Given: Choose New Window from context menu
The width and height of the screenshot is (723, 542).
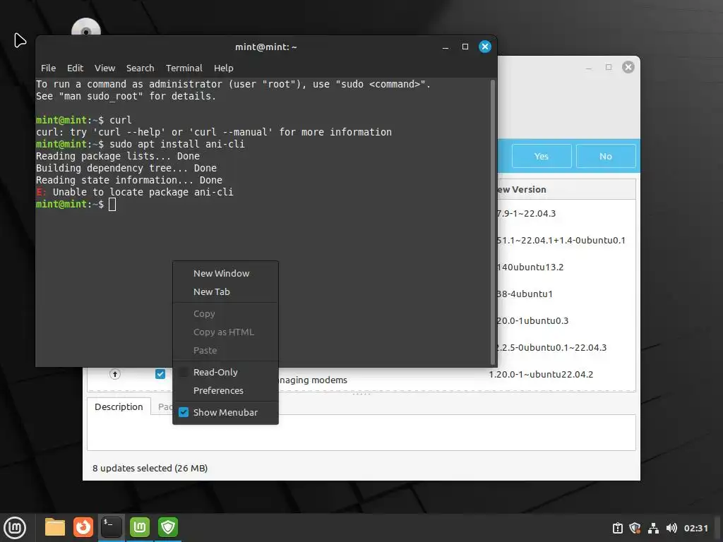Looking at the screenshot, I should pyautogui.click(x=225, y=273).
